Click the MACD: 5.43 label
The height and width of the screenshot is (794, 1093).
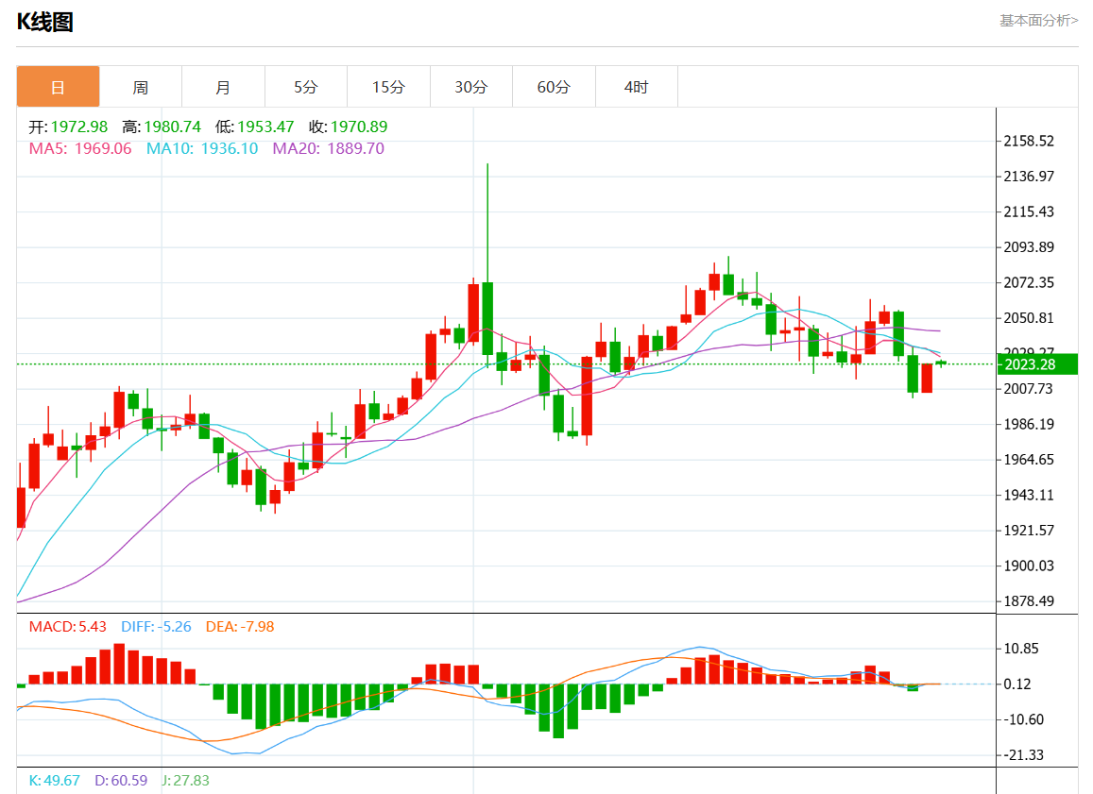pyautogui.click(x=68, y=627)
